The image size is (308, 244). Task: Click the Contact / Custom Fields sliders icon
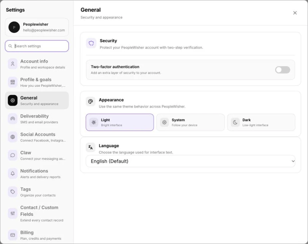point(13,213)
